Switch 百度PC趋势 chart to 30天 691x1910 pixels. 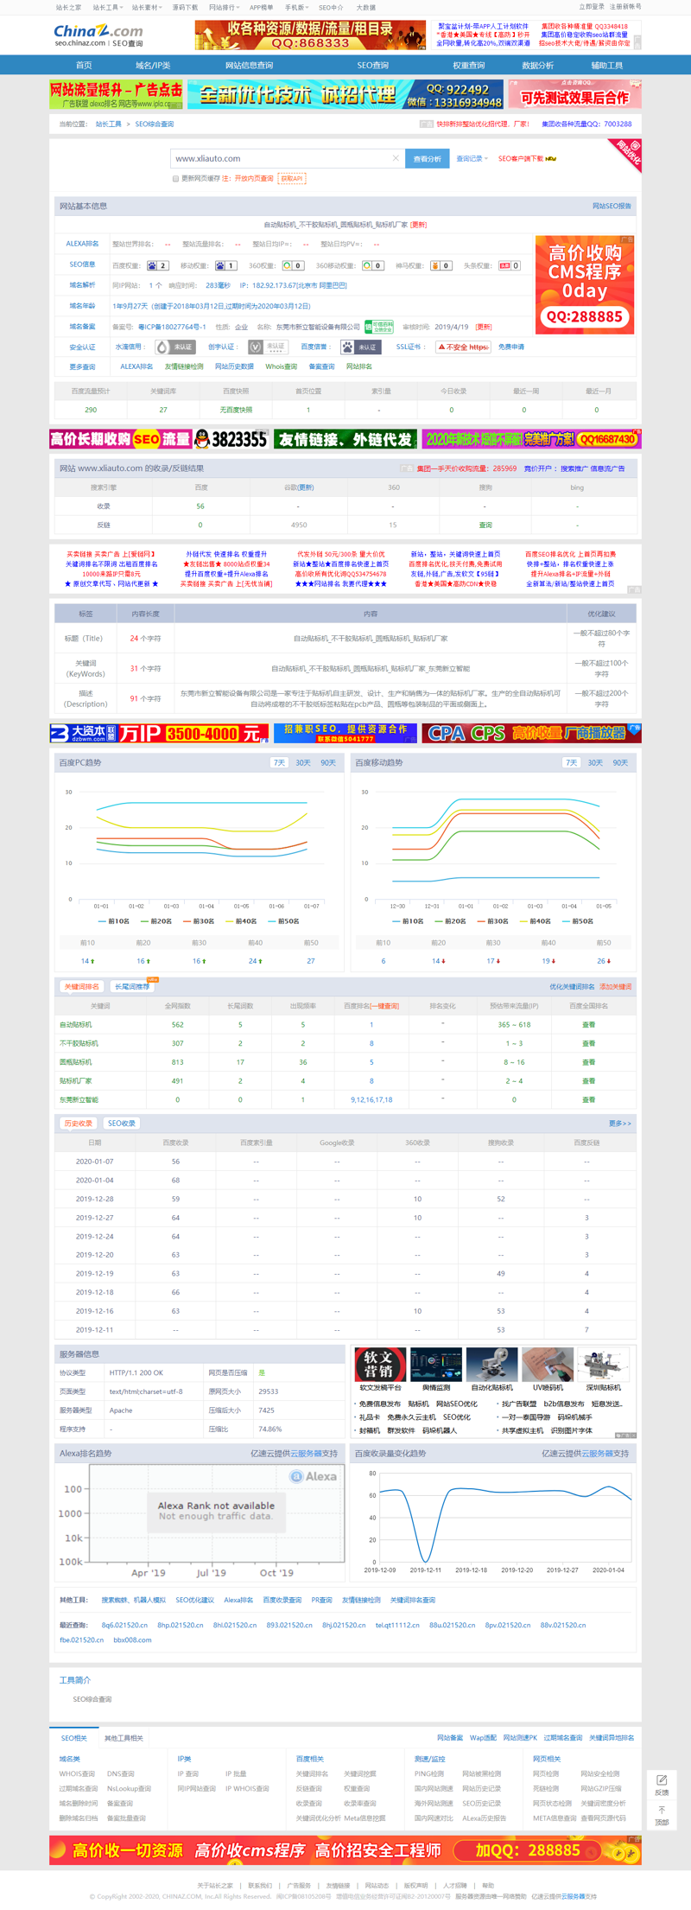(303, 763)
